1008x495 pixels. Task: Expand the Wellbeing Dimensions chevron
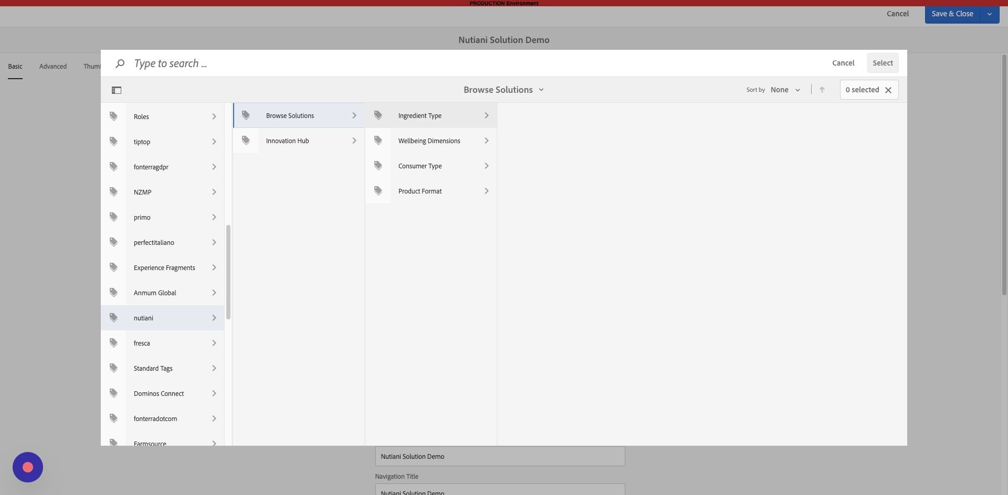point(487,141)
